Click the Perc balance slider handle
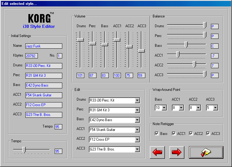This screenshot has width=232, height=167. pos(205,35)
